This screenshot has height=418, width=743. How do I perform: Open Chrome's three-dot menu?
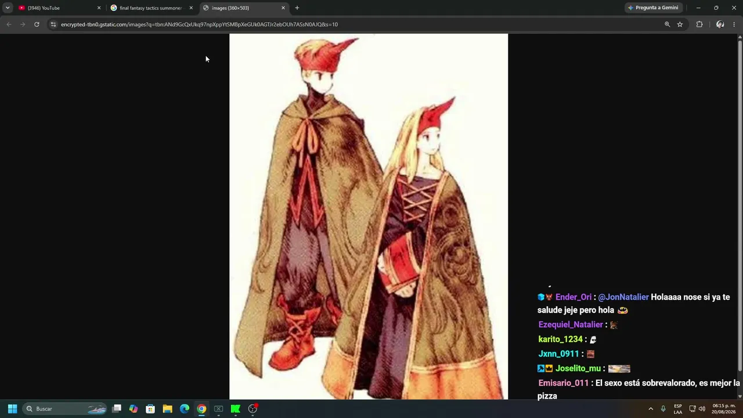point(734,24)
